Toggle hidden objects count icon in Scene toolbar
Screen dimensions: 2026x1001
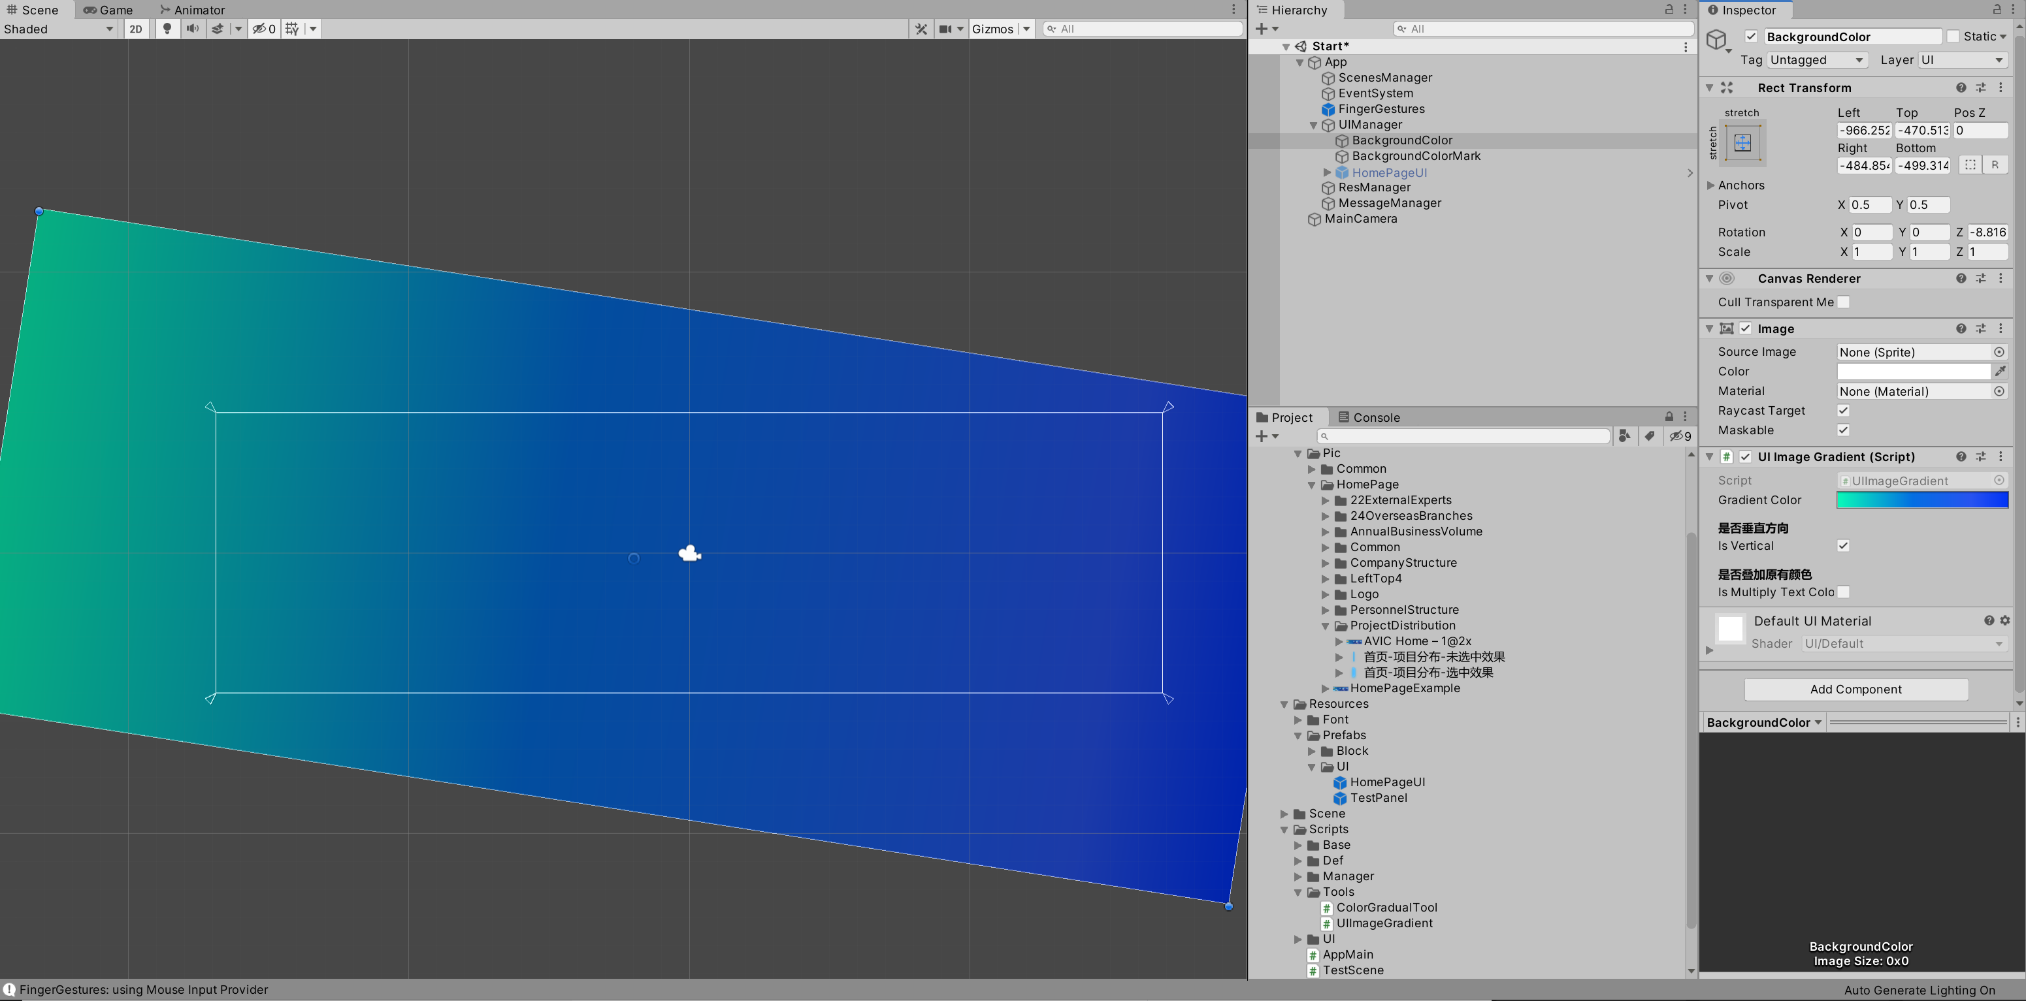click(263, 28)
